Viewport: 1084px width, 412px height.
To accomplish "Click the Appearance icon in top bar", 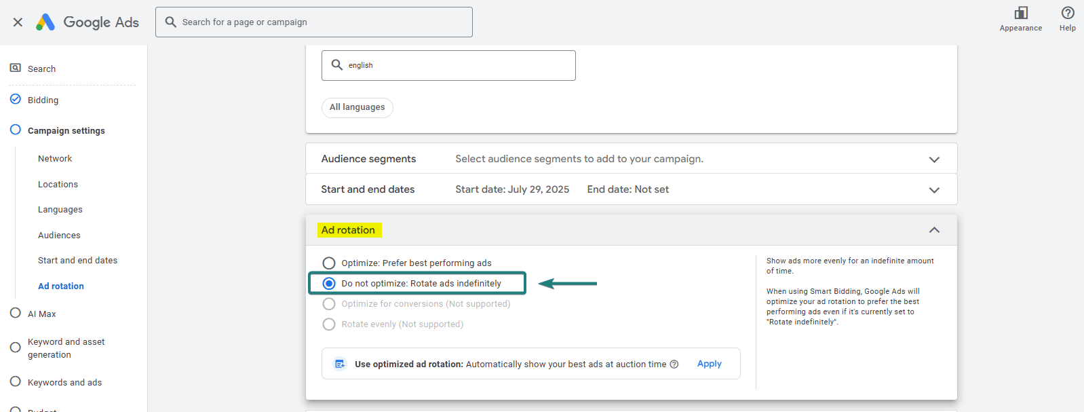I will click(x=1020, y=13).
